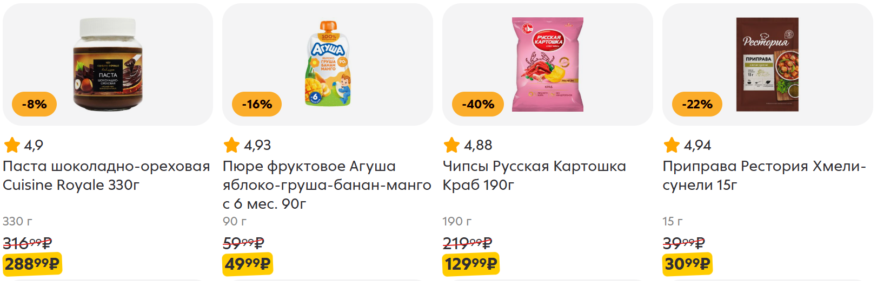
Task: Open the Агуша fruit puree pouch image
Action: tap(328, 64)
